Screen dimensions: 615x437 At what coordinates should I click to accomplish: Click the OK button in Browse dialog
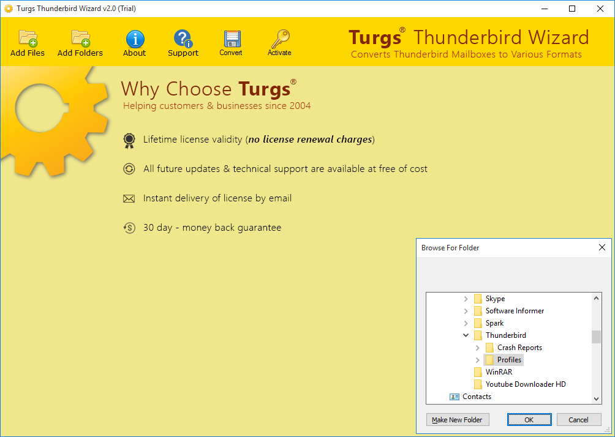(529, 420)
